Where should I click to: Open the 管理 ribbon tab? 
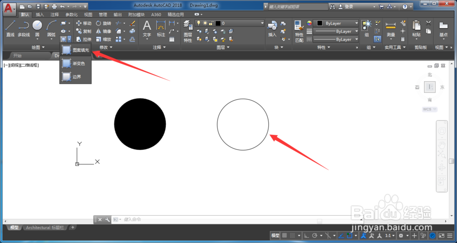(x=103, y=15)
